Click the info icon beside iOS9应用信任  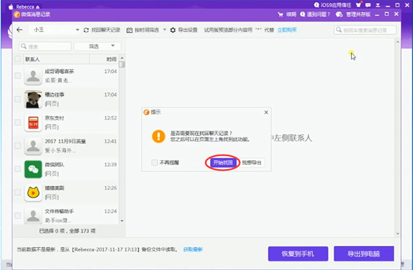[x=317, y=4]
